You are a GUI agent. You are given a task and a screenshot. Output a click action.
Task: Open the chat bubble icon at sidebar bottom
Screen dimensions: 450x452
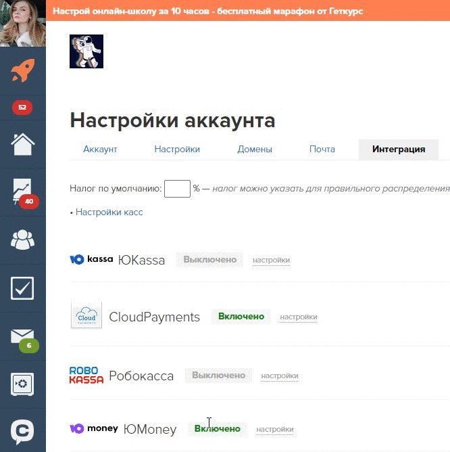point(22,432)
